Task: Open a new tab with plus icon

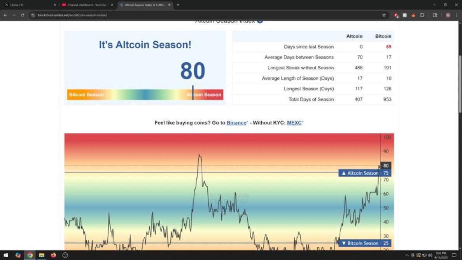Action: (x=178, y=5)
